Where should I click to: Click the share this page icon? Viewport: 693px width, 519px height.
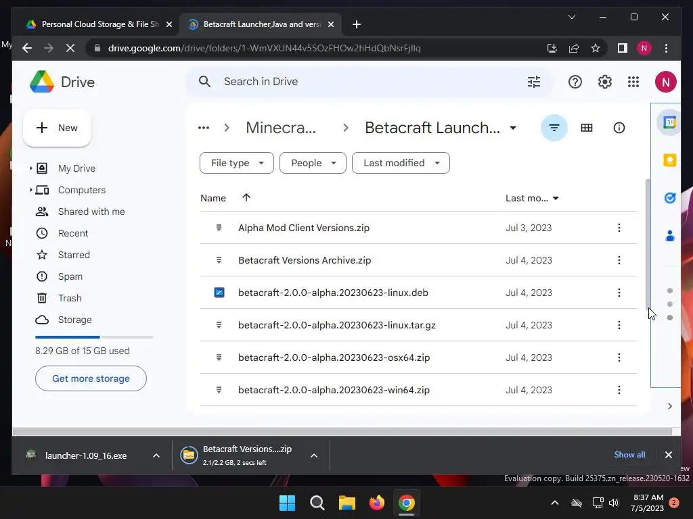(x=574, y=48)
